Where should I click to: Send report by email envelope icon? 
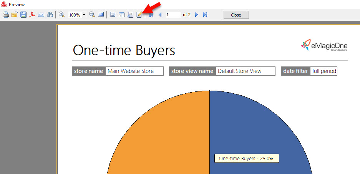click(x=41, y=15)
